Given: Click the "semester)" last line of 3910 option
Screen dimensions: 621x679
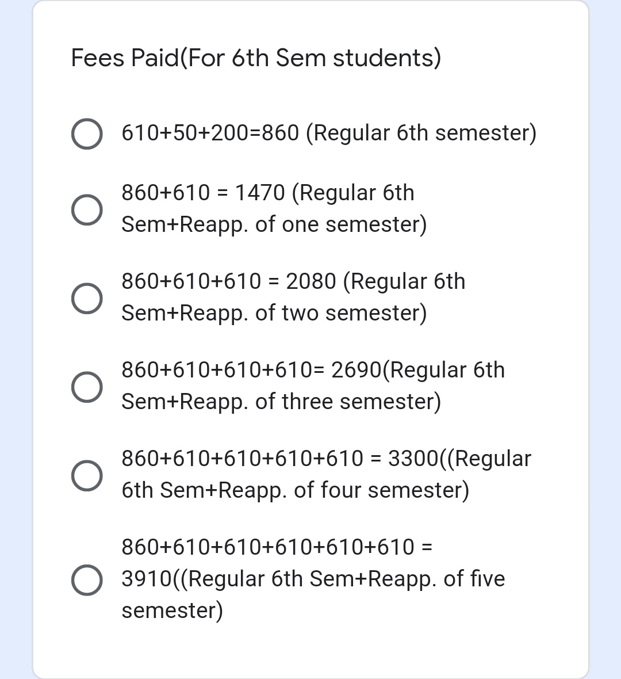Looking at the screenshot, I should pos(172,610).
